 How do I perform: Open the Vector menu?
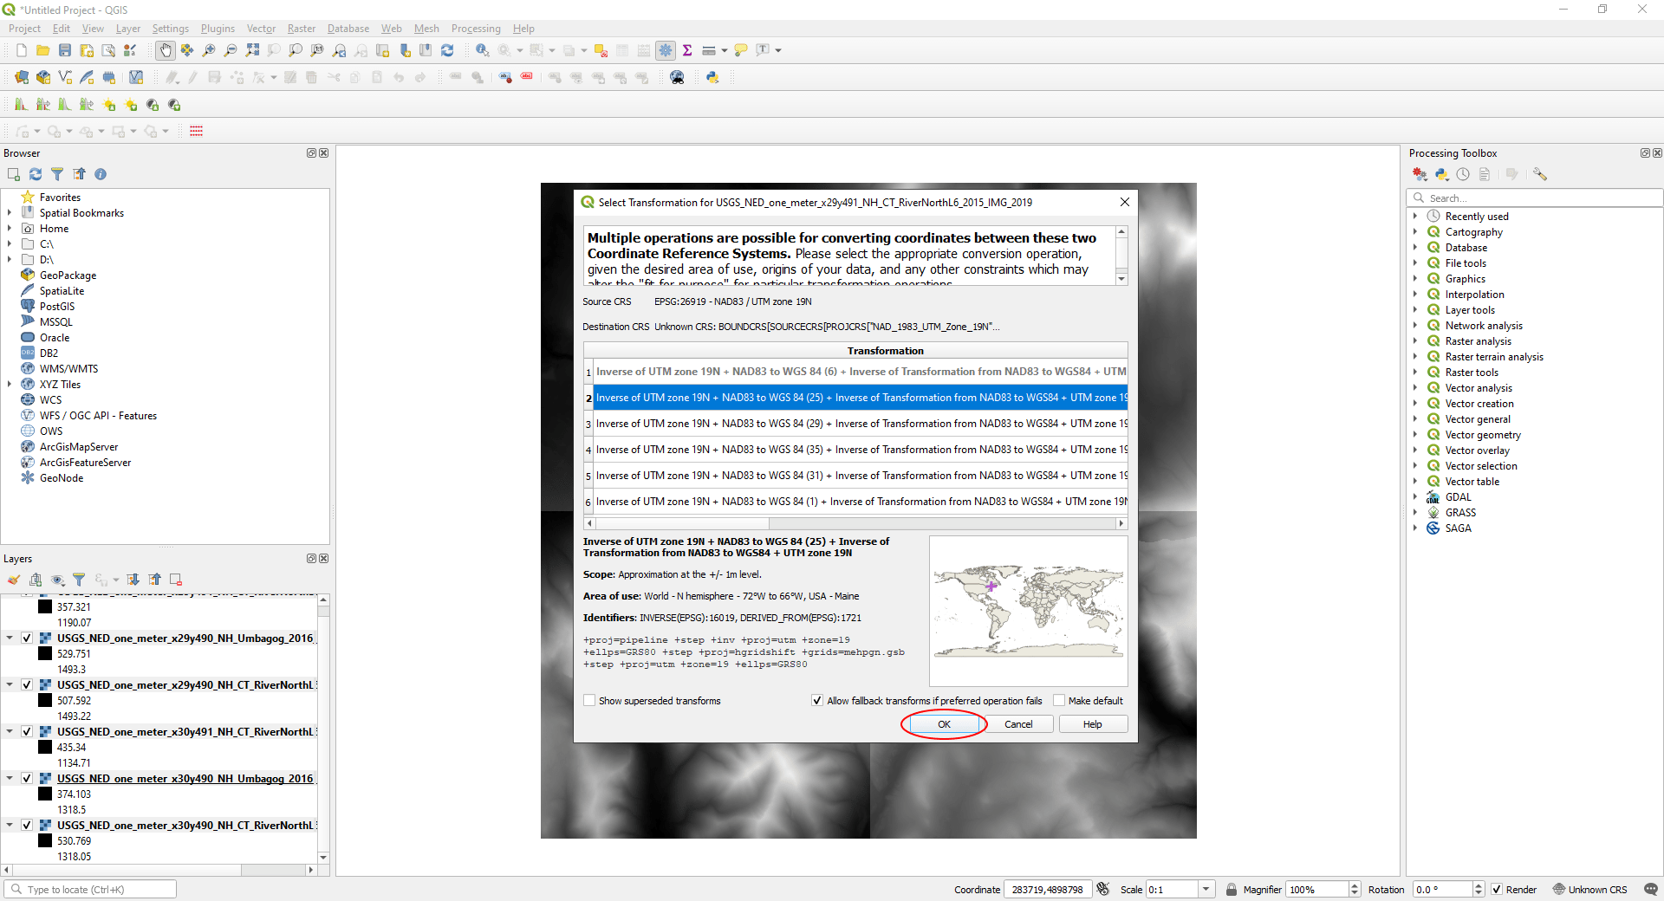261,29
